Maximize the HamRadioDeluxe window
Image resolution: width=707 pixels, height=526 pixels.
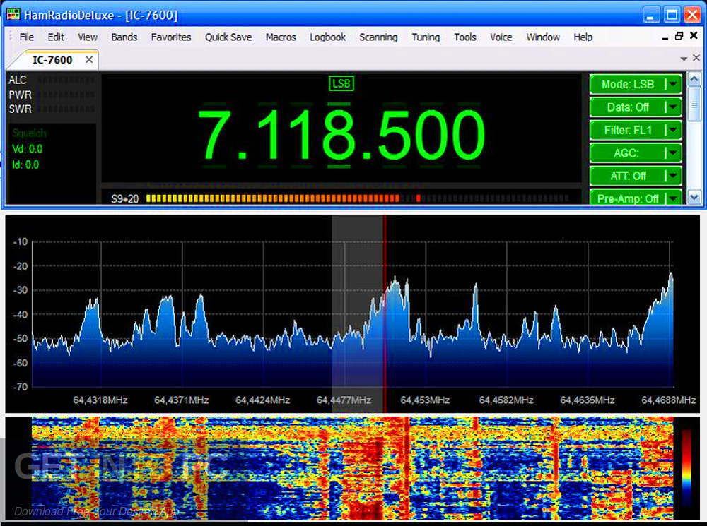[672, 15]
